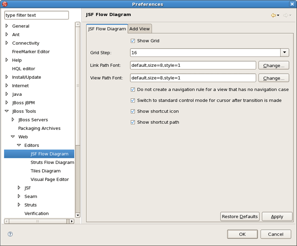
Task: Click the horizontal scrollbar right arrow
Action: [71, 221]
